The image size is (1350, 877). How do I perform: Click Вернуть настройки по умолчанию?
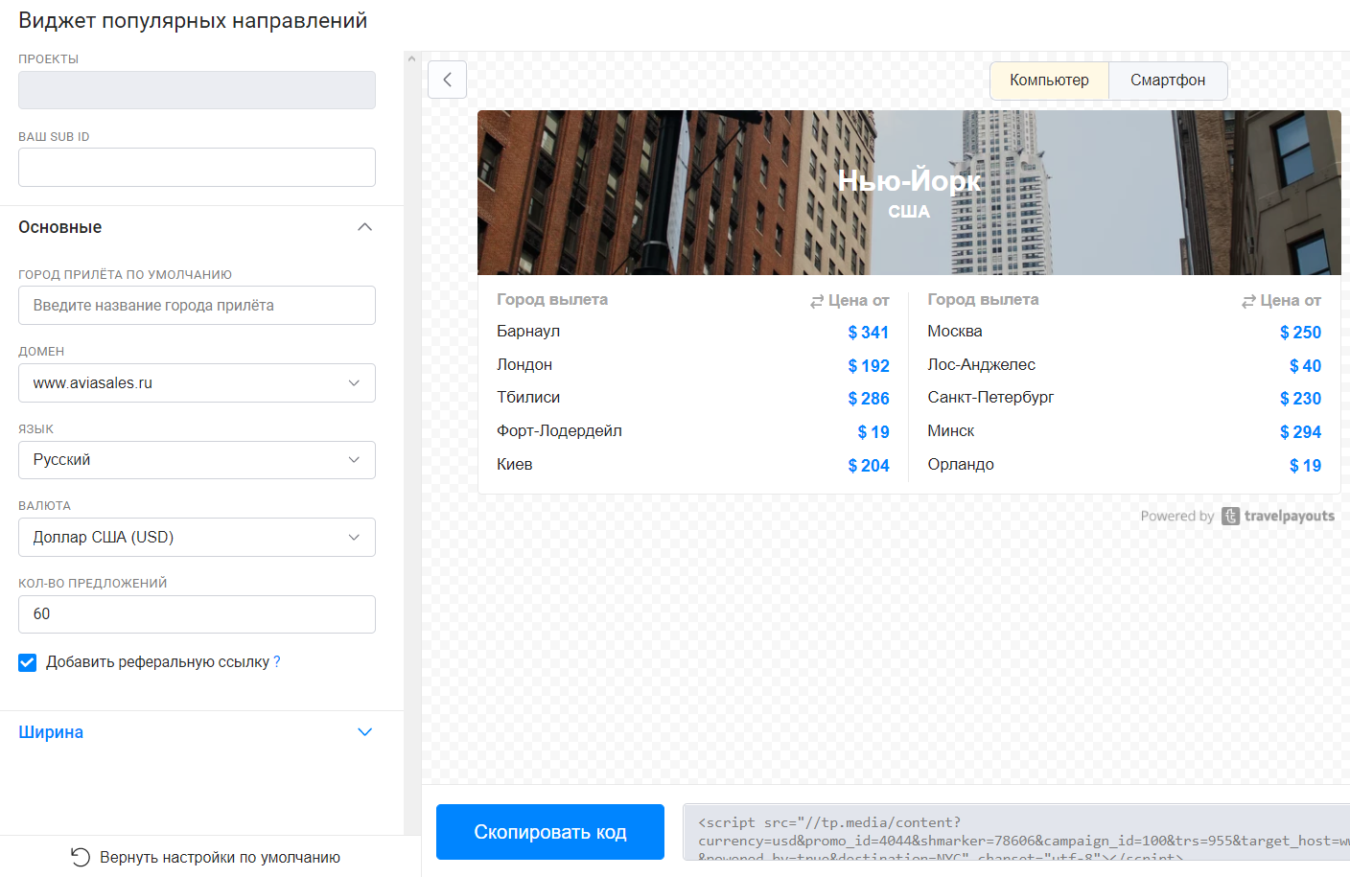220,857
